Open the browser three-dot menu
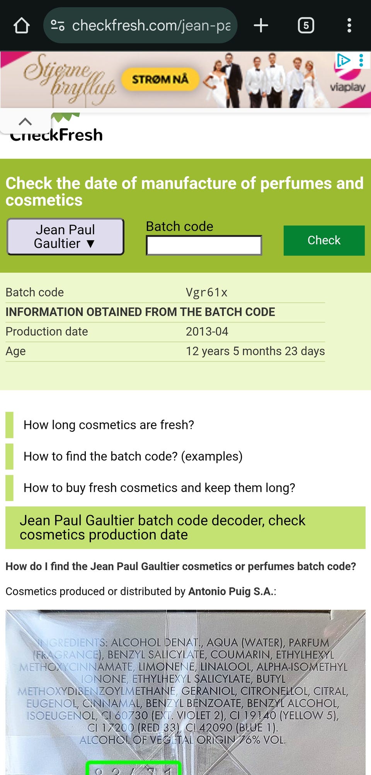 point(349,26)
